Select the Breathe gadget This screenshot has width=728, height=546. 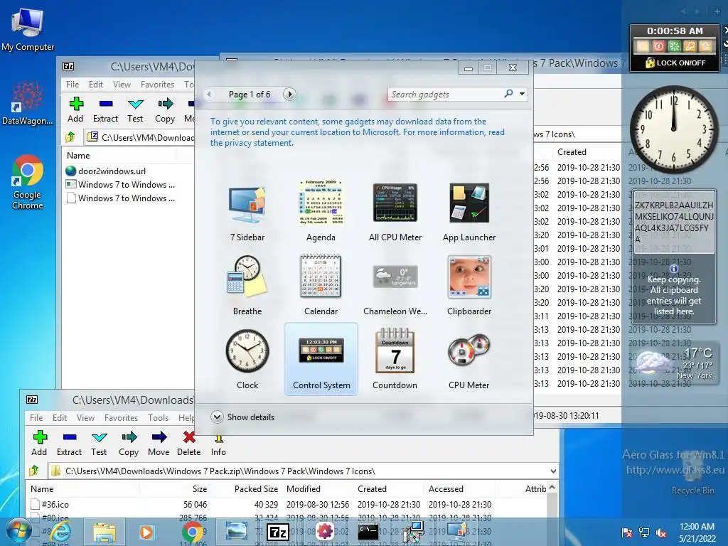[x=247, y=286]
